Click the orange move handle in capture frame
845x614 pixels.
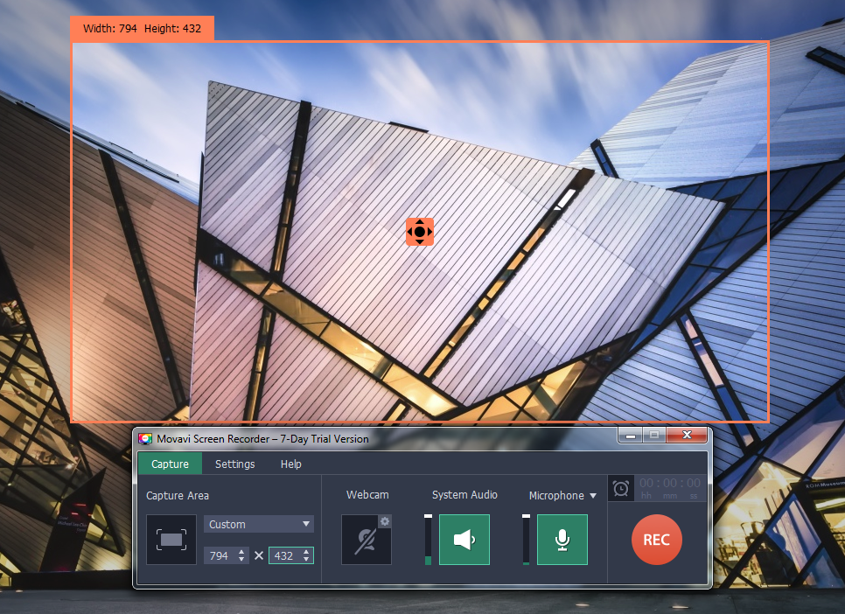(x=420, y=232)
